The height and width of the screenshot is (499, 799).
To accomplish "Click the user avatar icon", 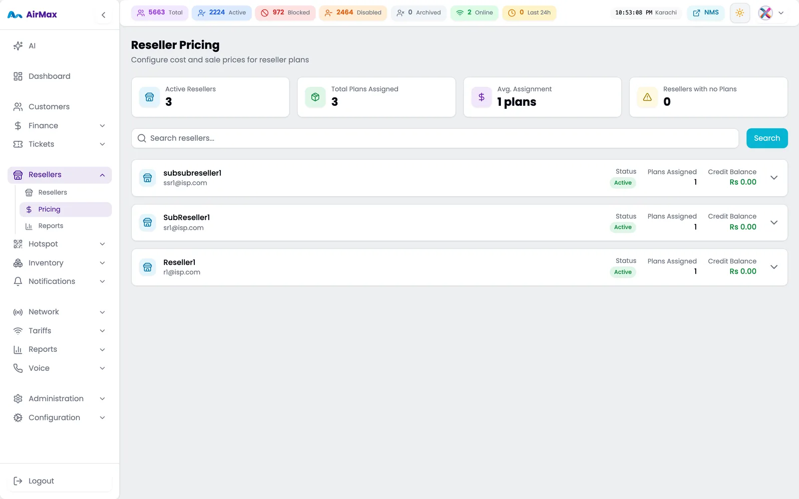I will pyautogui.click(x=765, y=13).
